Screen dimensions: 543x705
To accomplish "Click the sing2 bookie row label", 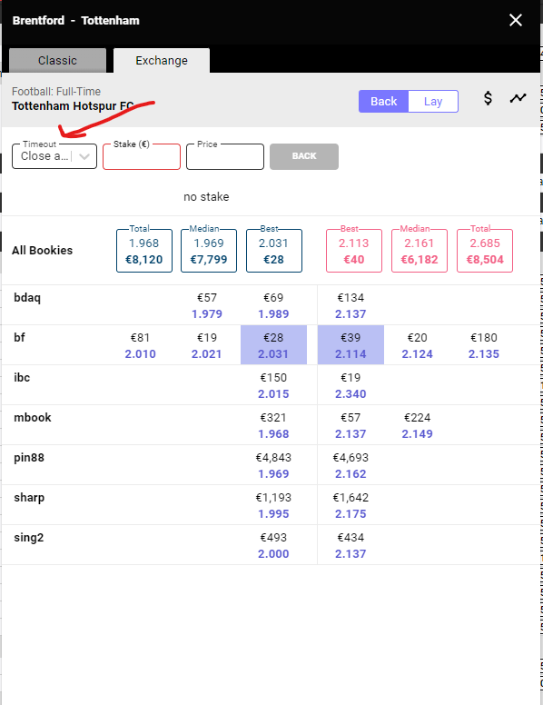I will (x=29, y=538).
